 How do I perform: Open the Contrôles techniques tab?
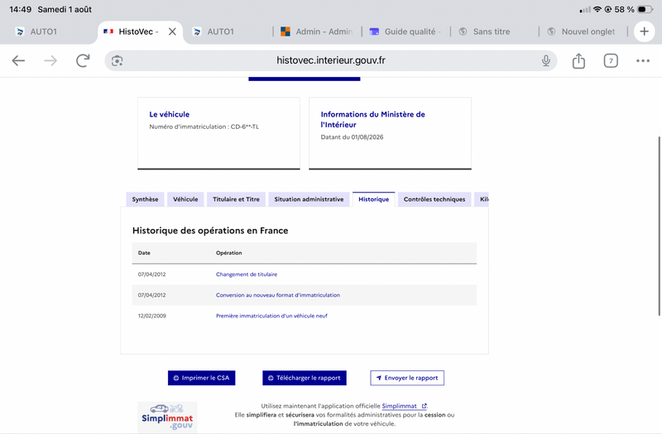point(434,199)
